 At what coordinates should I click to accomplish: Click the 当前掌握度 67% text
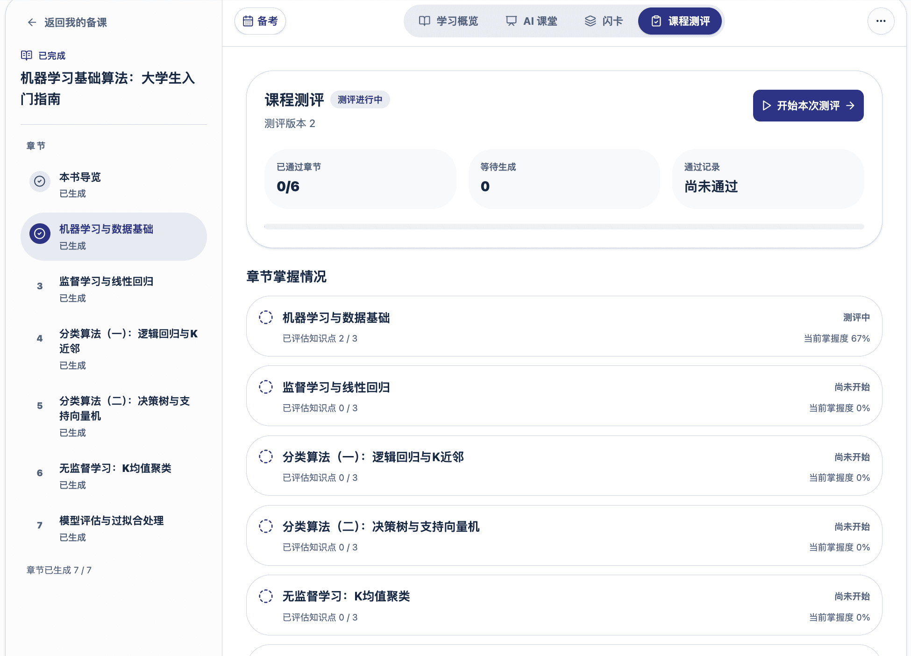[x=837, y=338]
